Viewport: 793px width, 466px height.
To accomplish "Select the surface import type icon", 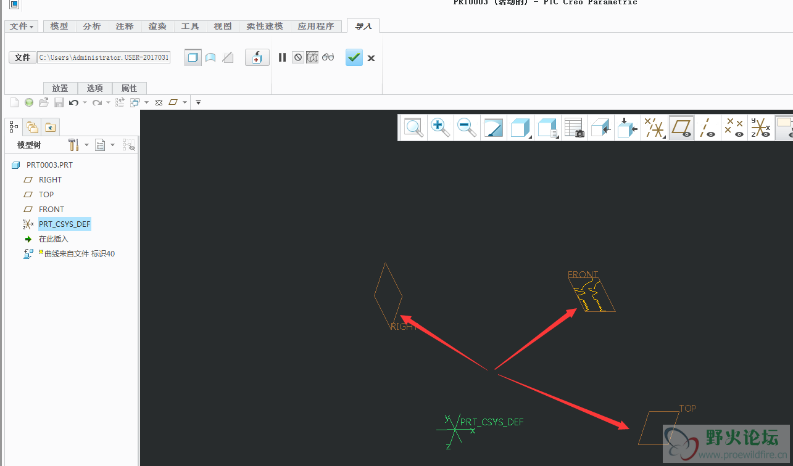I will 210,57.
